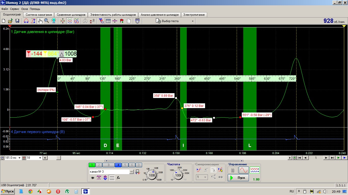
Task: Click the Windows Пуск start button
Action: click(x=8, y=191)
